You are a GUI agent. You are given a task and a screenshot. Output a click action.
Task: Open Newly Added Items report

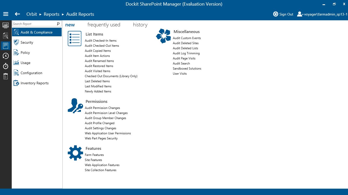98,91
